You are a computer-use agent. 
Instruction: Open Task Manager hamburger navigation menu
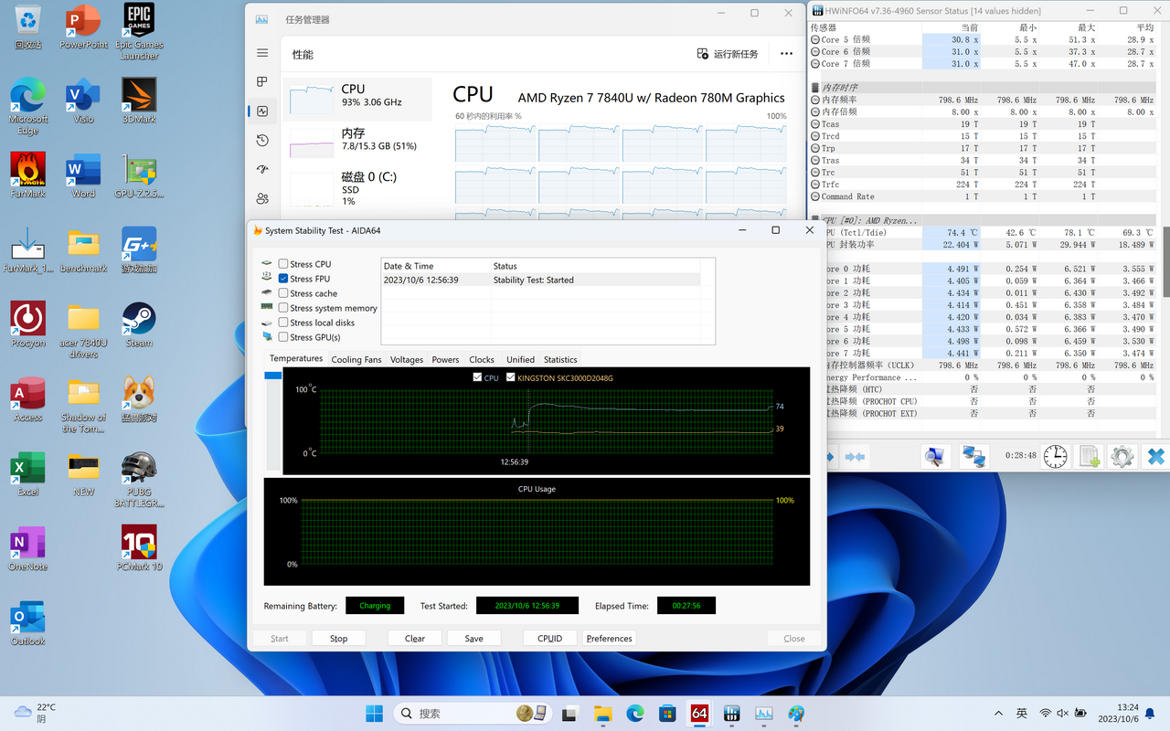point(262,54)
